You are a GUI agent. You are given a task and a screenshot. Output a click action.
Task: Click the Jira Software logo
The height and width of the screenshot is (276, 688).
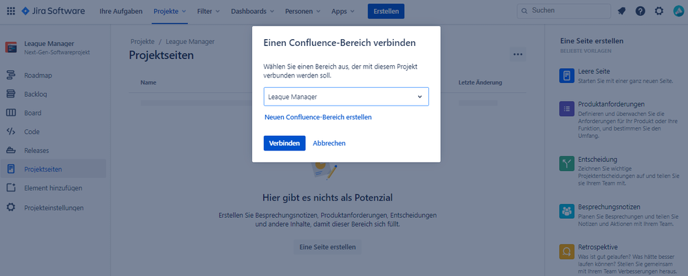[53, 12]
